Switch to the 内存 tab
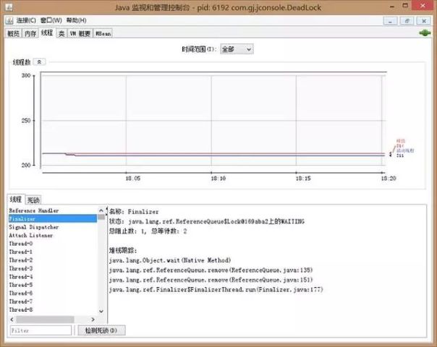The image size is (437, 347). click(x=30, y=33)
